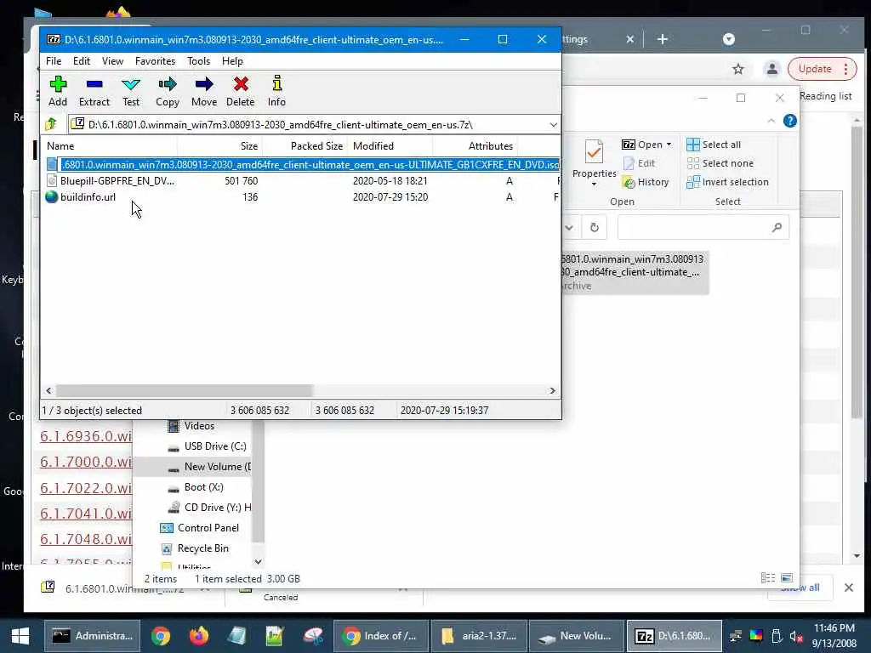Select New Volume drive in navigation pane

click(x=209, y=467)
